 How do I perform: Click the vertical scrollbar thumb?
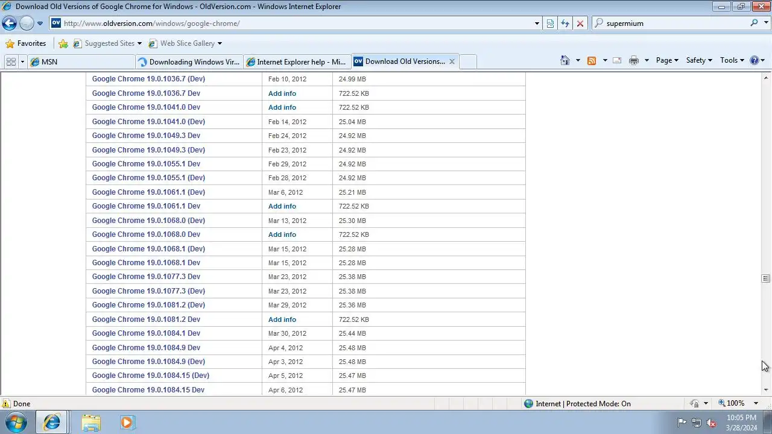[766, 278]
